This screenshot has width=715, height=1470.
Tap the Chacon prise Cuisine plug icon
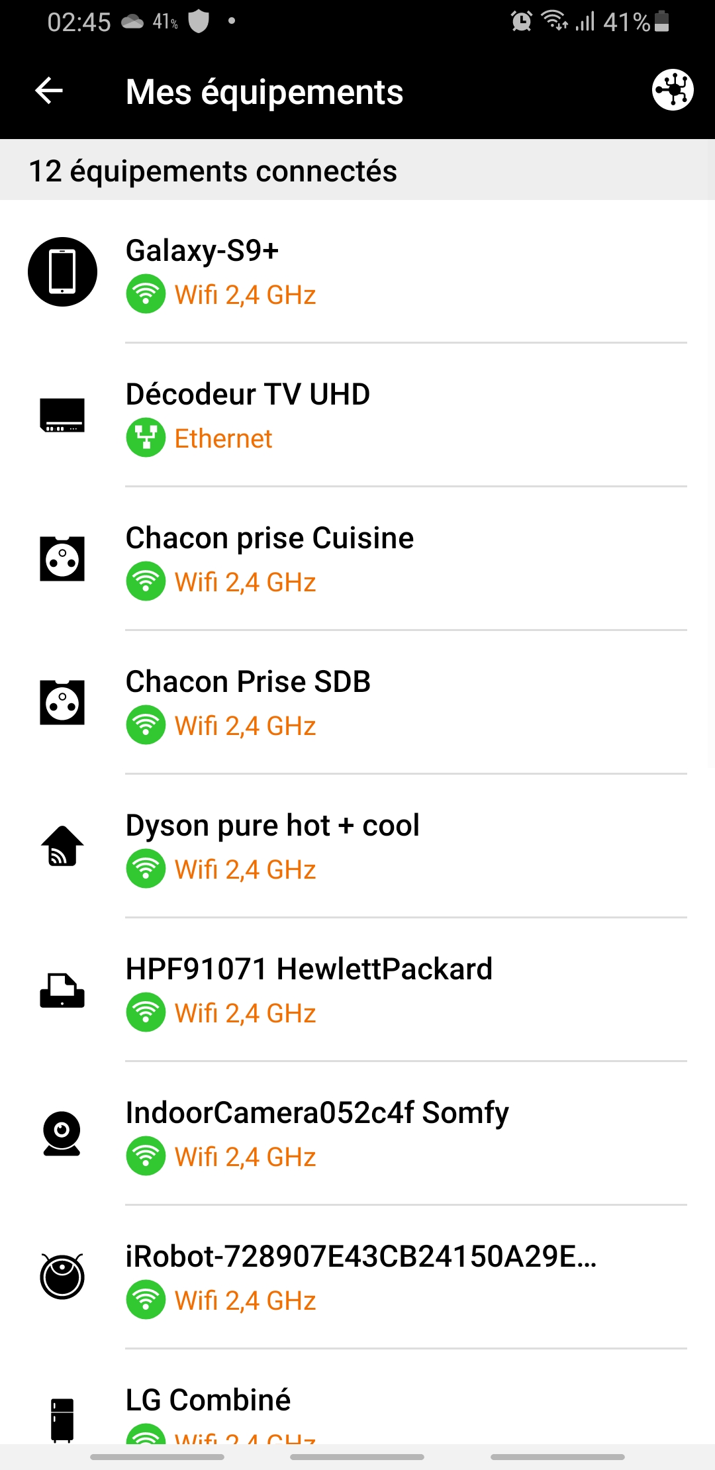coord(62,559)
